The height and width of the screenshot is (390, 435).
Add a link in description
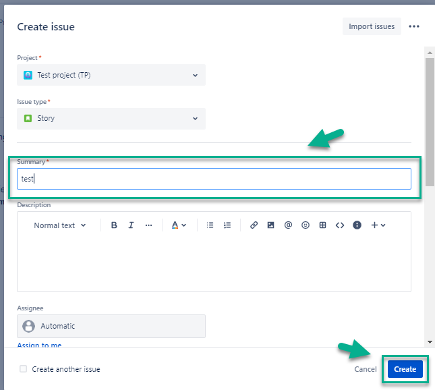(x=254, y=225)
